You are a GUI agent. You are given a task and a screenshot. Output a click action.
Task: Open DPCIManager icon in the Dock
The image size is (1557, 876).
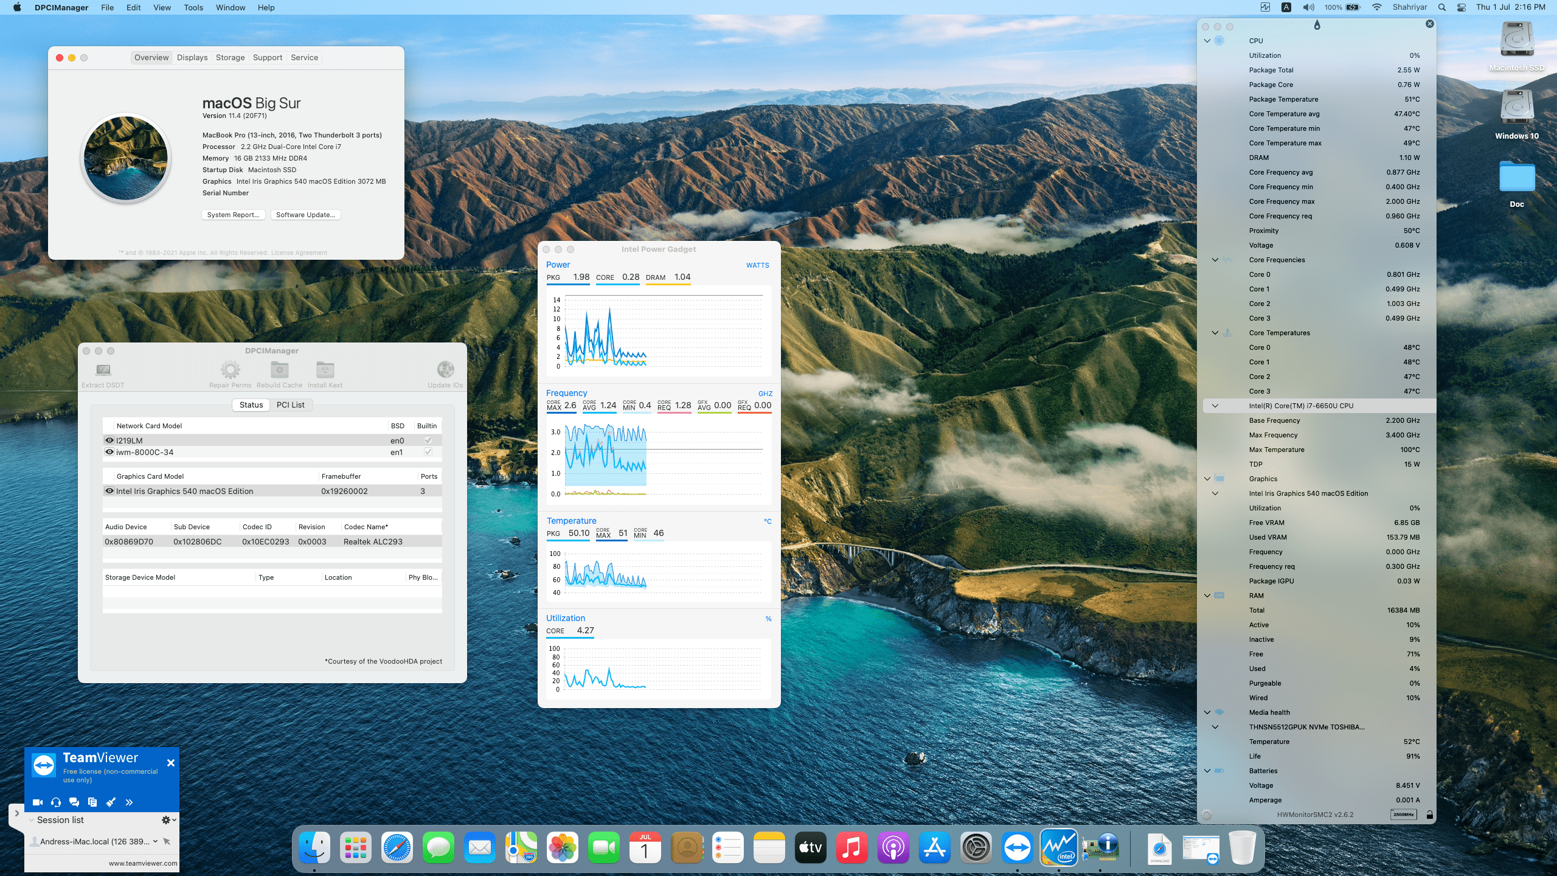[1100, 847]
